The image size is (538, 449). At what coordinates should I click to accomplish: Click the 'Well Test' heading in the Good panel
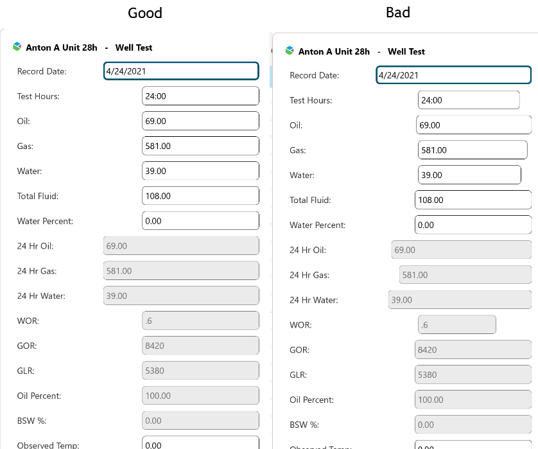pyautogui.click(x=134, y=48)
